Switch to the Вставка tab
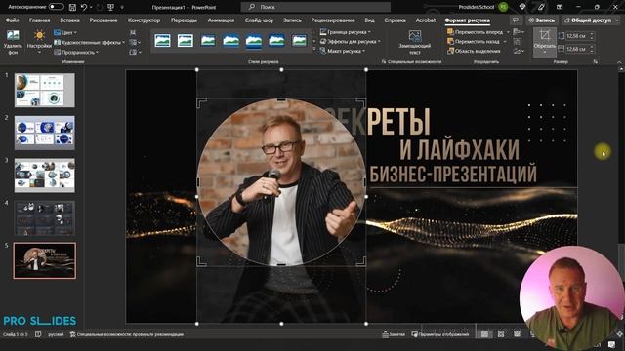This screenshot has height=351, width=625. (x=69, y=19)
